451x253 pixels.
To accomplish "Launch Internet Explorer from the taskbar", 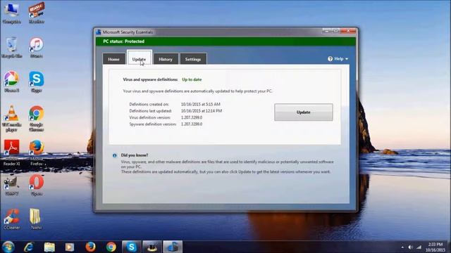I will [x=29, y=247].
